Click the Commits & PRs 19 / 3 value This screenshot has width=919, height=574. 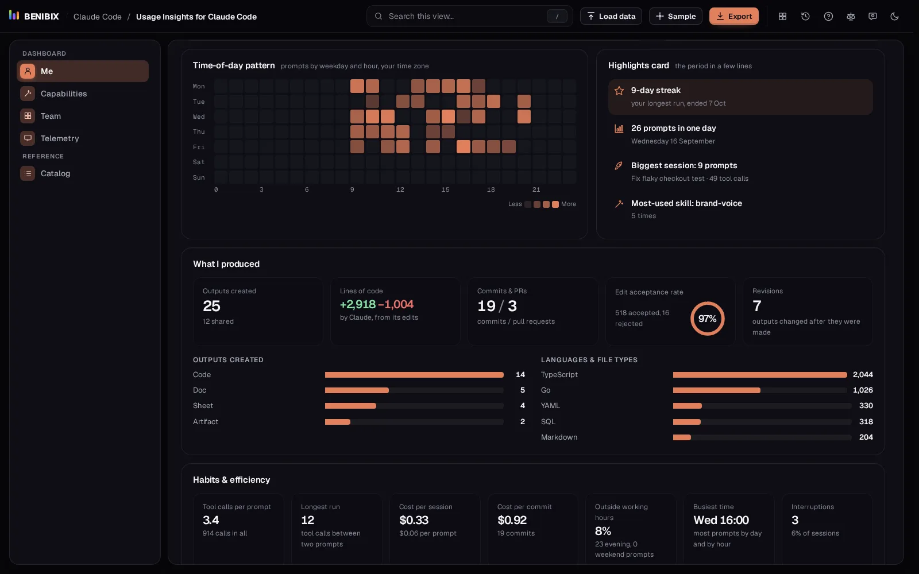[497, 306]
